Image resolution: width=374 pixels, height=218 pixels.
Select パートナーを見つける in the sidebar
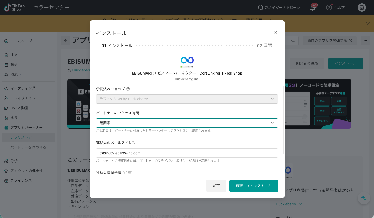point(28,147)
